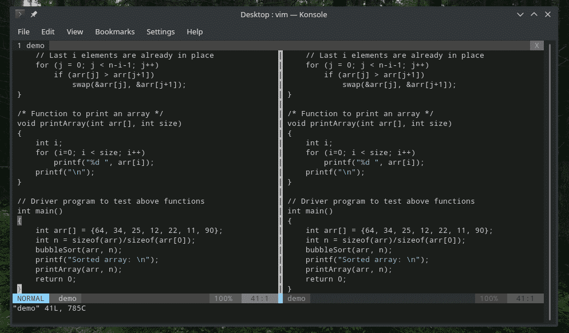The height and width of the screenshot is (333, 569).
Task: Click 'swap(&arr[j], &arr[j+1]);' in right pane
Action: pos(399,85)
